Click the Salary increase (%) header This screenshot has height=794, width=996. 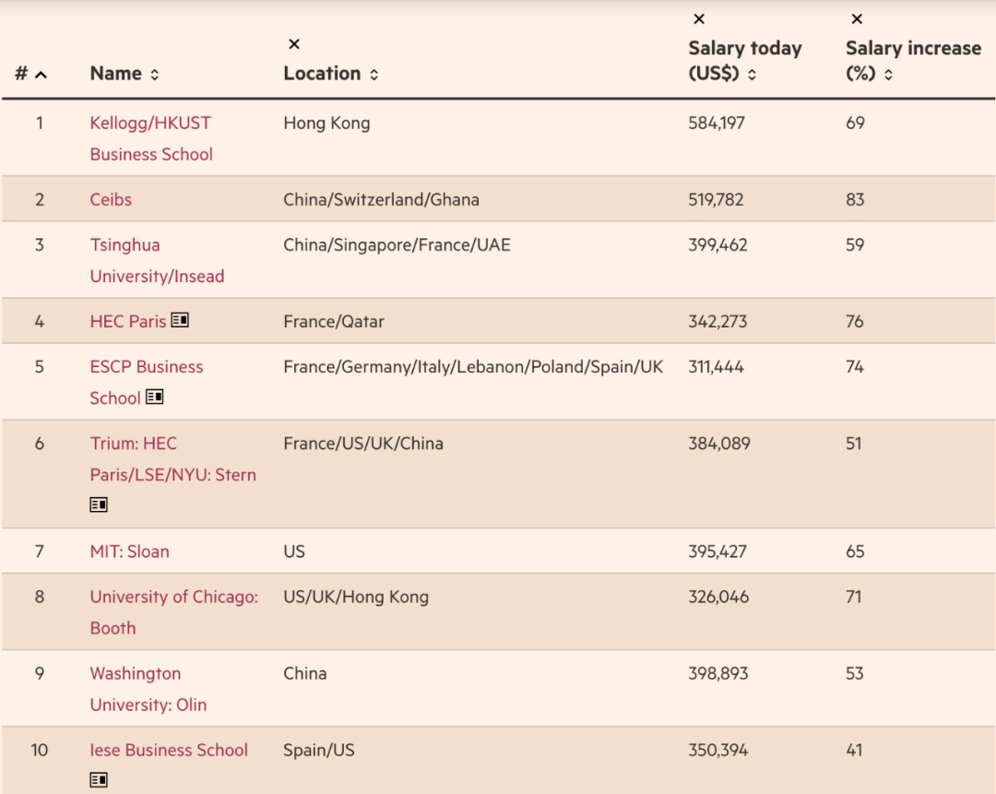tap(913, 61)
